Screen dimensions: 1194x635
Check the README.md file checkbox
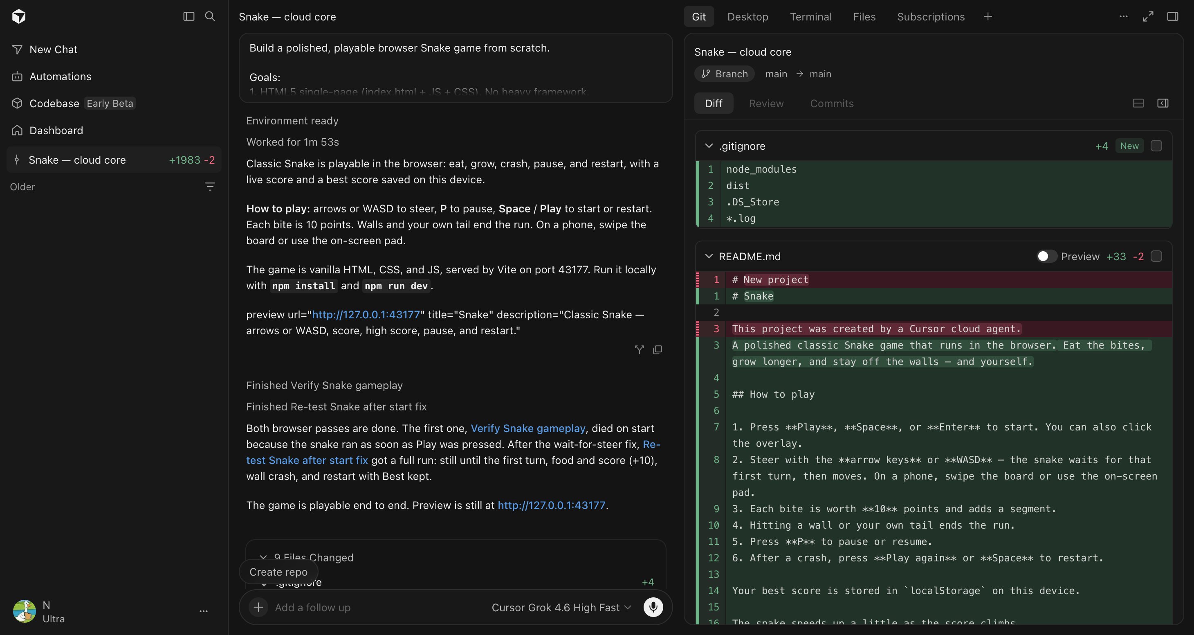point(1156,257)
